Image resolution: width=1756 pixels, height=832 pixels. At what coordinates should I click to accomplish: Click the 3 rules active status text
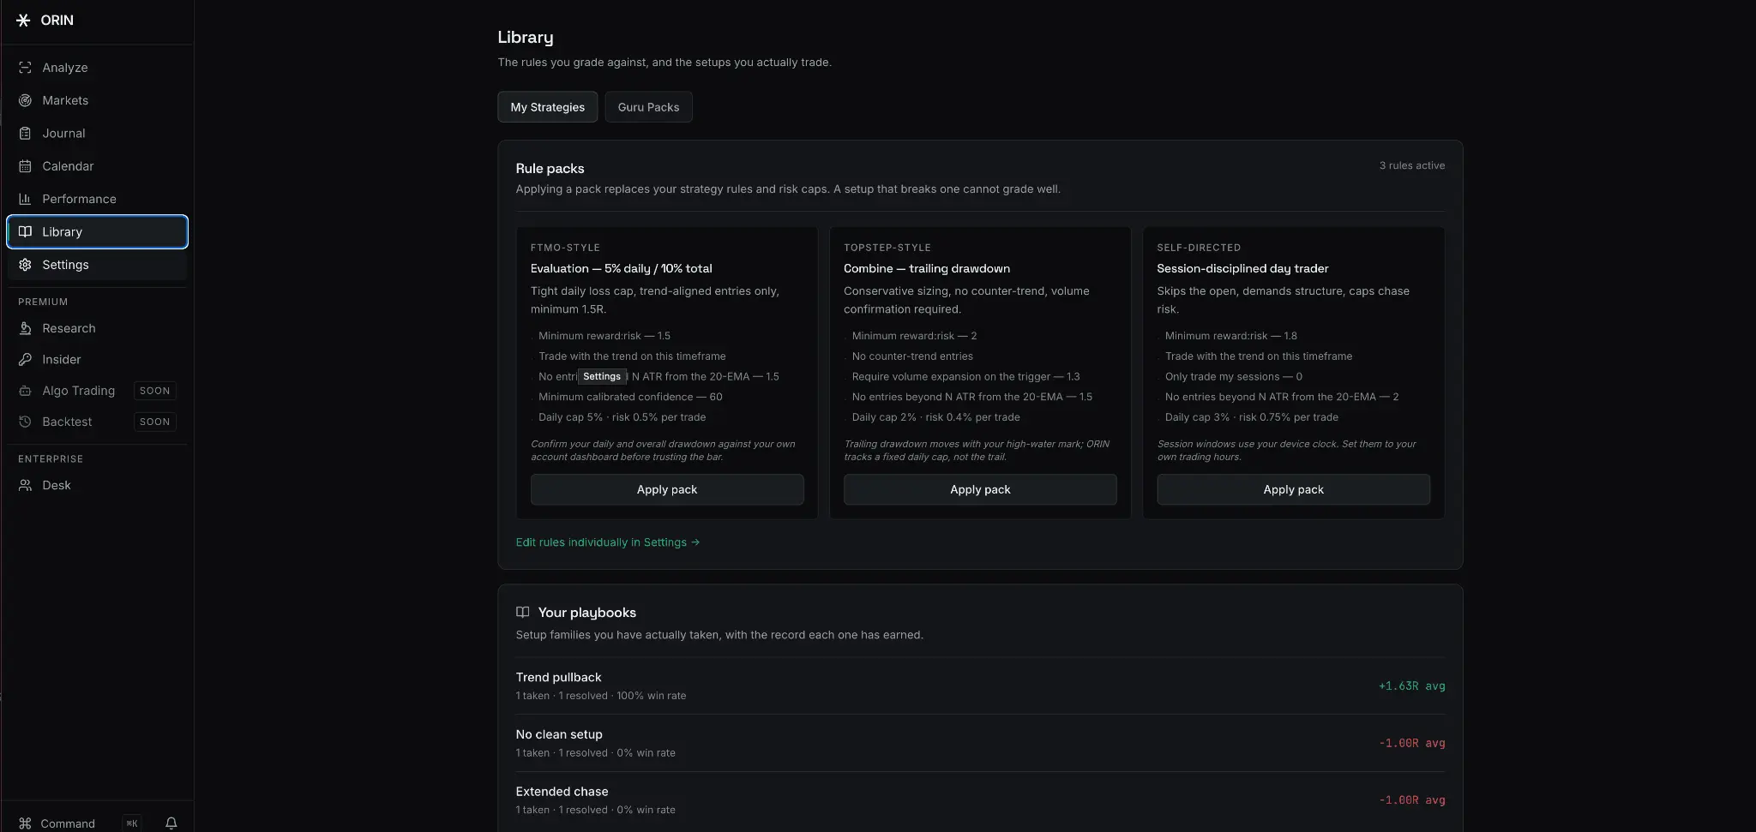click(x=1411, y=165)
